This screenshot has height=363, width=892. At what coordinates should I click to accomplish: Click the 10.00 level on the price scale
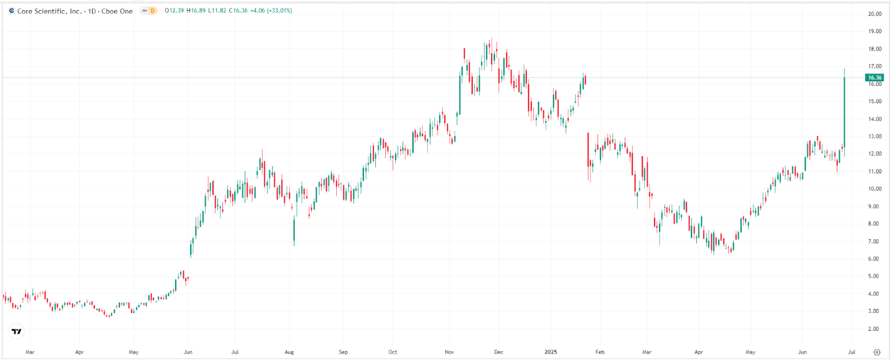click(x=876, y=188)
